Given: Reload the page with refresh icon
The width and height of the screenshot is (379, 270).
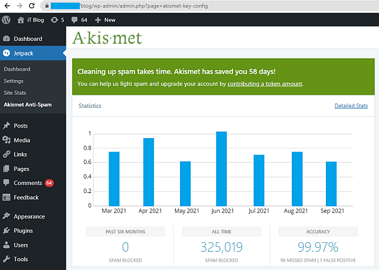Looking at the screenshot, I should pos(32,6).
